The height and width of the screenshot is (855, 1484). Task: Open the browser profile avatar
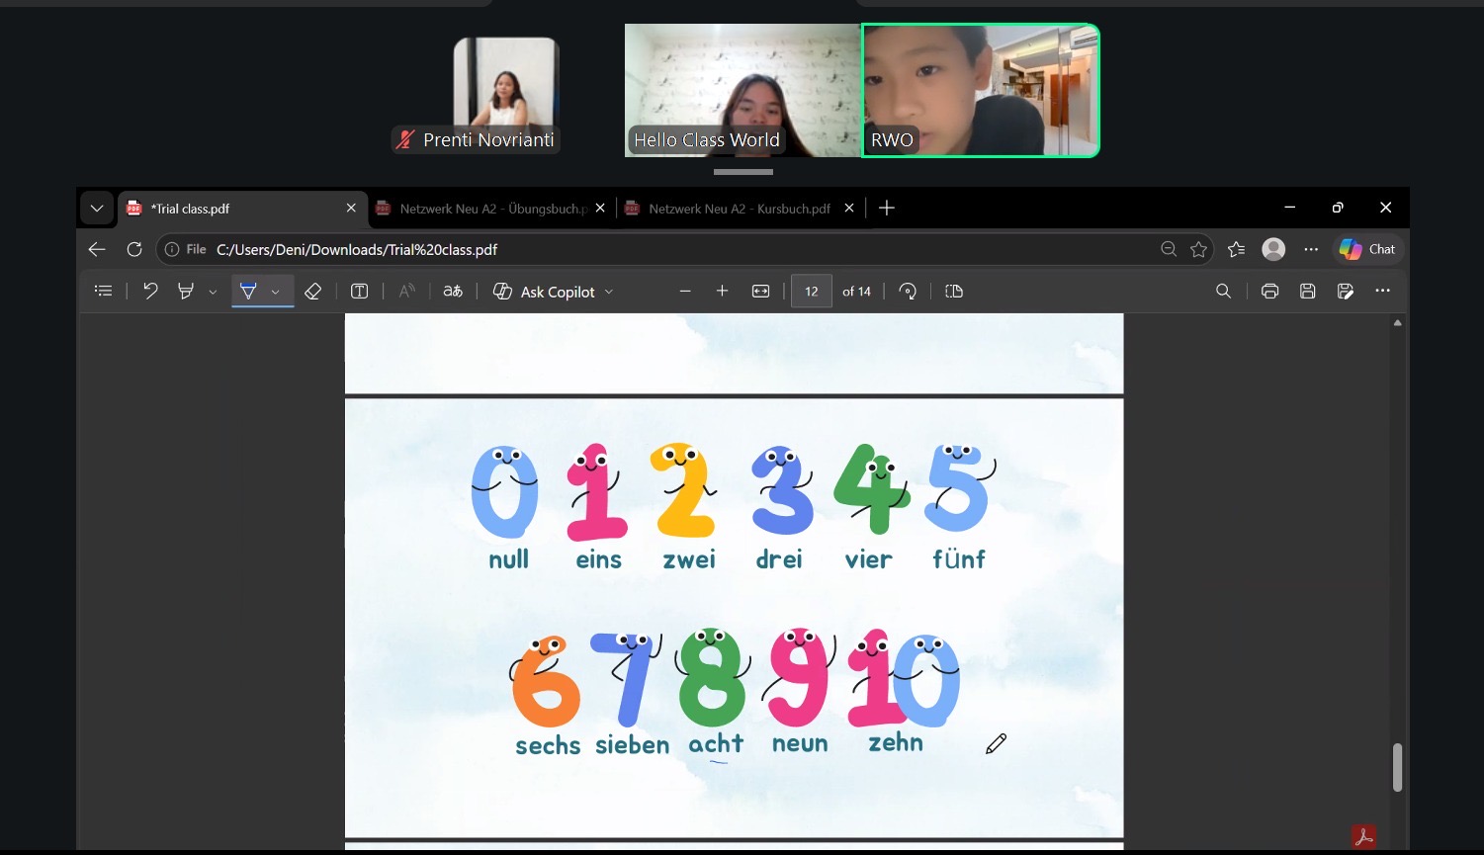[1274, 250]
